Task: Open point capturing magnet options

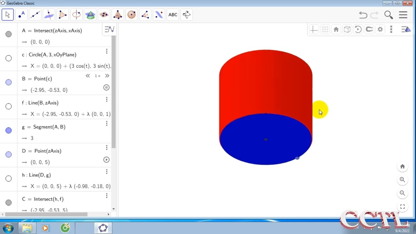Action: point(369,30)
